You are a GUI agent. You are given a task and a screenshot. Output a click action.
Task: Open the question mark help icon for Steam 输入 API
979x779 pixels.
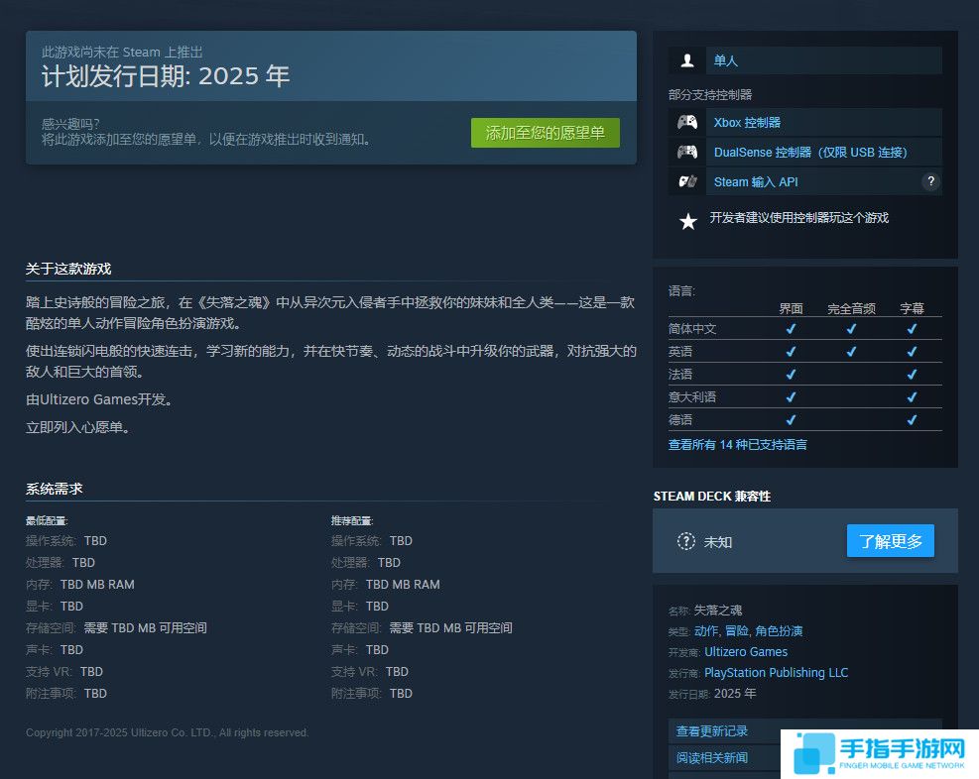(930, 181)
